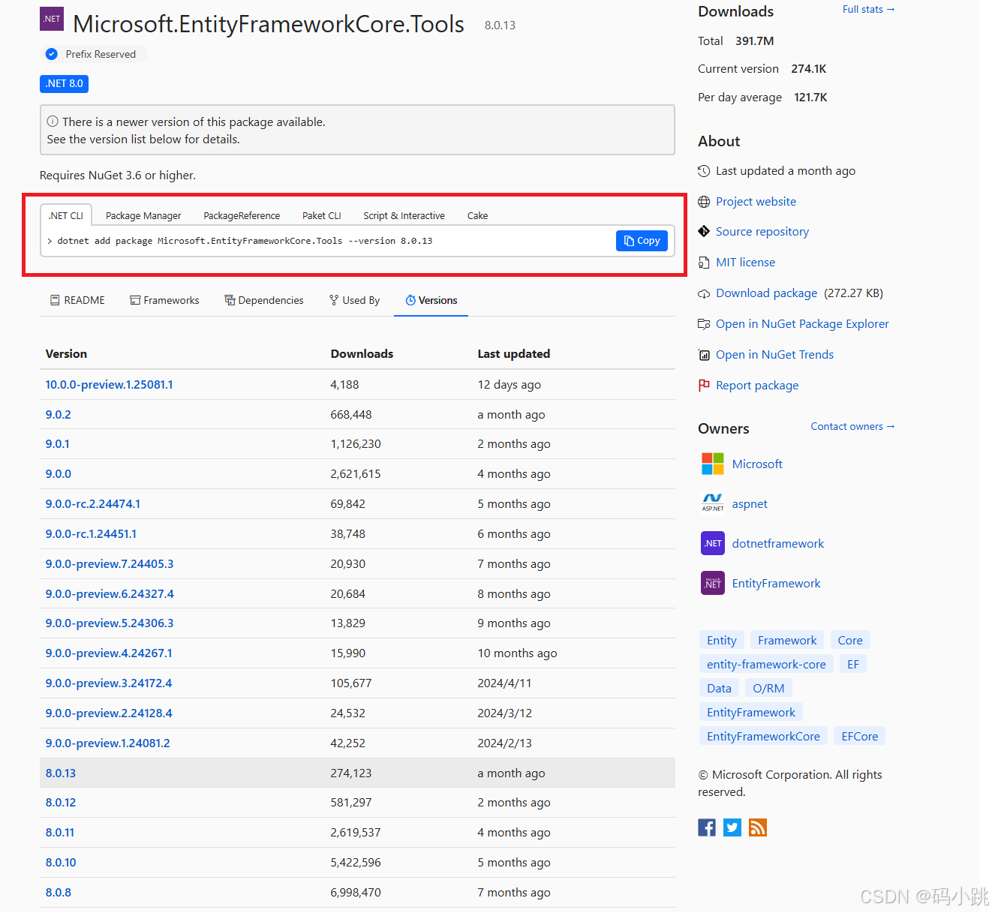Click the NuGet Package Explorer icon

click(x=704, y=324)
